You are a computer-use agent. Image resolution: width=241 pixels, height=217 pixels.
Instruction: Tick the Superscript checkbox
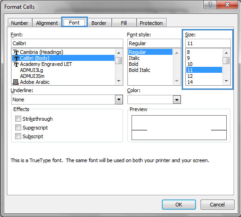point(18,128)
